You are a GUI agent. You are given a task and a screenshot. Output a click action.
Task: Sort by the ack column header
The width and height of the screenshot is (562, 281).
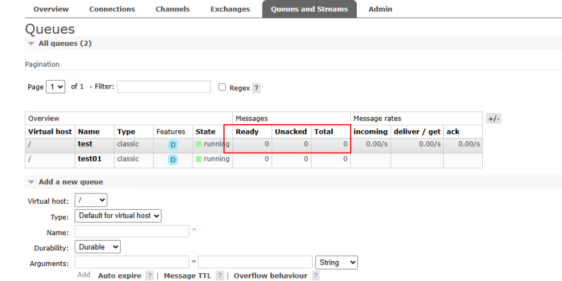[453, 131]
